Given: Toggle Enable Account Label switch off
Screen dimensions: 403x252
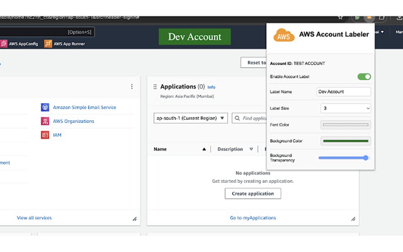Looking at the screenshot, I should pyautogui.click(x=364, y=77).
